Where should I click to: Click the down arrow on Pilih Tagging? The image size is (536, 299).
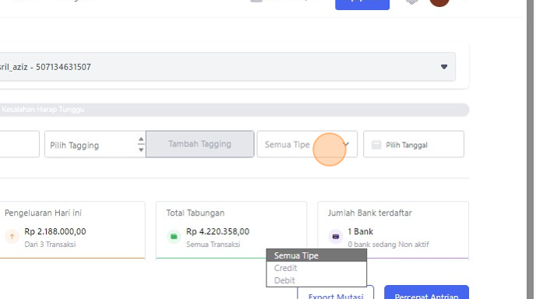click(x=141, y=149)
